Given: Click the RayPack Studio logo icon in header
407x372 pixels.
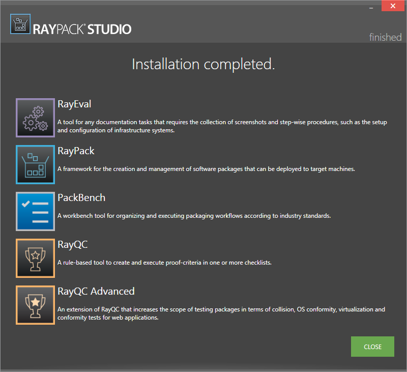Looking at the screenshot, I should tap(20, 24).
